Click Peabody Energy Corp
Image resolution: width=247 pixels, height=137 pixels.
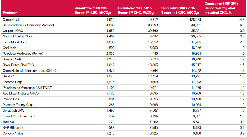tap(18, 105)
